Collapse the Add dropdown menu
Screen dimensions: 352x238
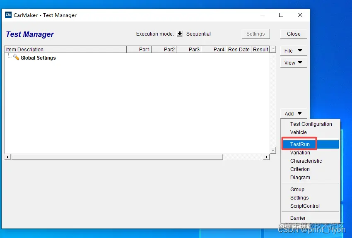294,113
